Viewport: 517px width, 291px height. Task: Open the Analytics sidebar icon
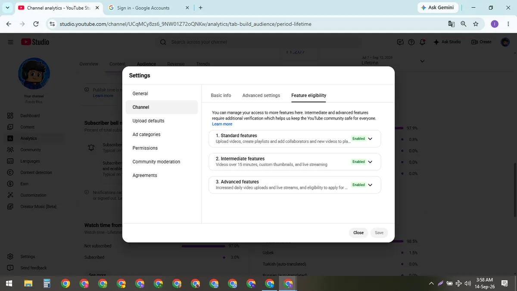pyautogui.click(x=10, y=138)
